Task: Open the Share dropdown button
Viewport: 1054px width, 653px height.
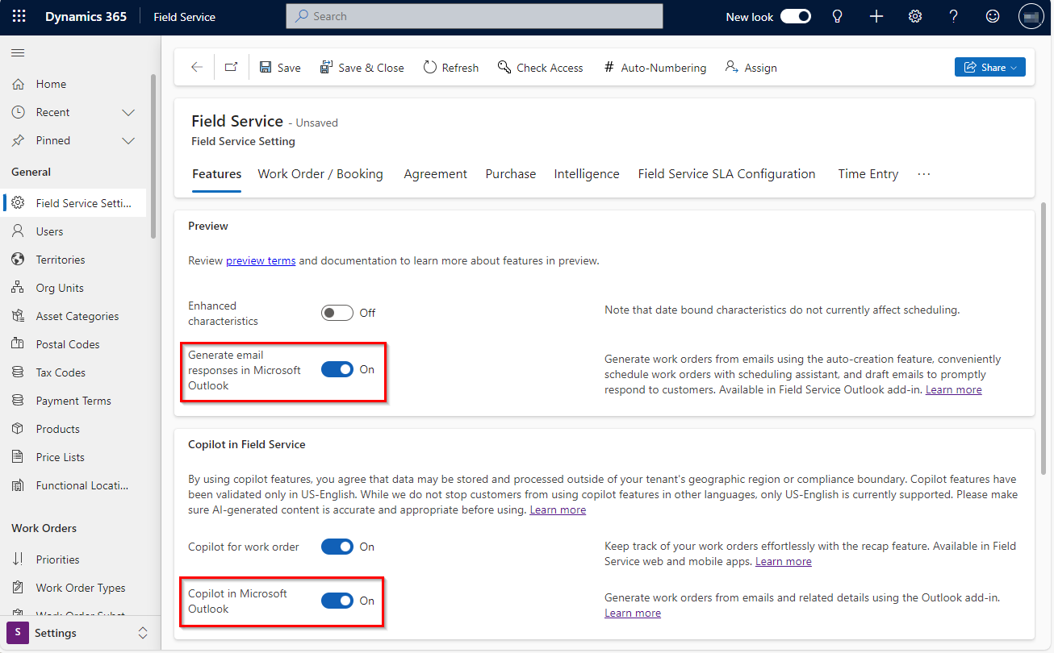Action: pyautogui.click(x=990, y=68)
